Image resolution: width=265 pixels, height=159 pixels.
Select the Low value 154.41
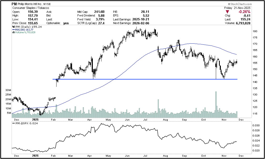tap(33, 19)
